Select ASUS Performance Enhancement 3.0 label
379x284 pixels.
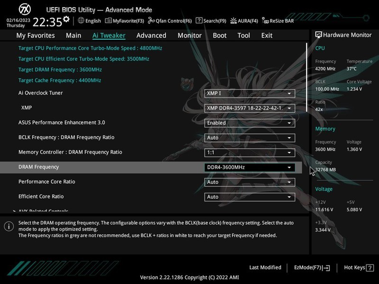pos(62,123)
